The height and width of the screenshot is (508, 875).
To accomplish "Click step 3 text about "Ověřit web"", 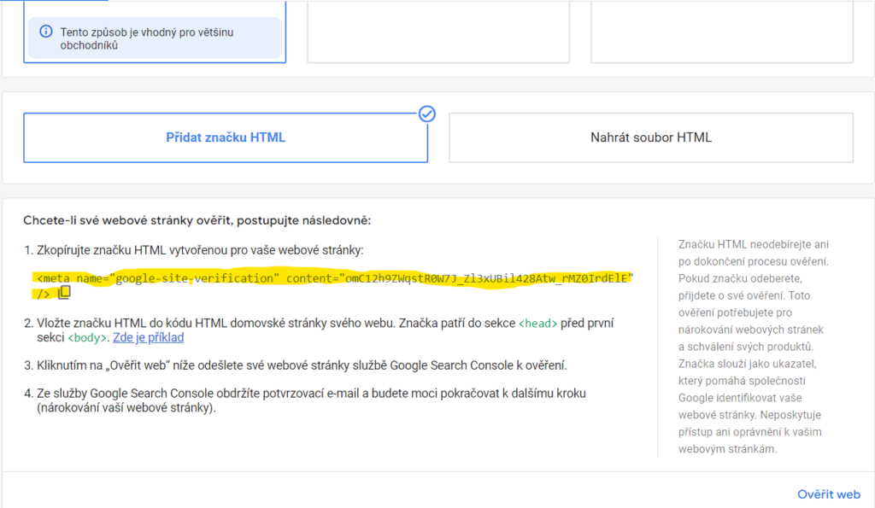I will 302,365.
